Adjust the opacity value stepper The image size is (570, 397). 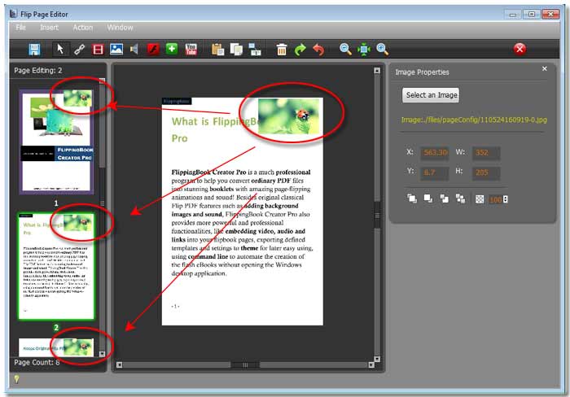tap(506, 199)
